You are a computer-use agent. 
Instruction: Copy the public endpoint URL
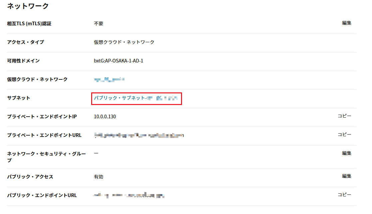click(x=344, y=195)
